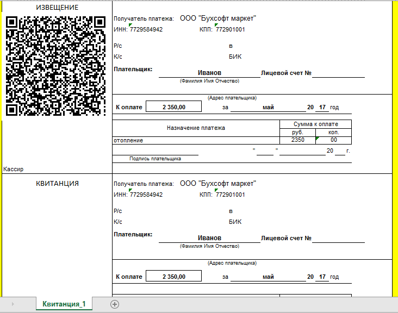Viewport: 398px width, 313px height.
Task: Select the КВИТАНЦИЯ heading cell
Action: [57, 183]
